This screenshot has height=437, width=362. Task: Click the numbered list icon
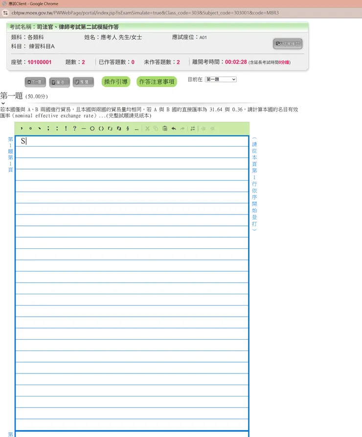(193, 129)
